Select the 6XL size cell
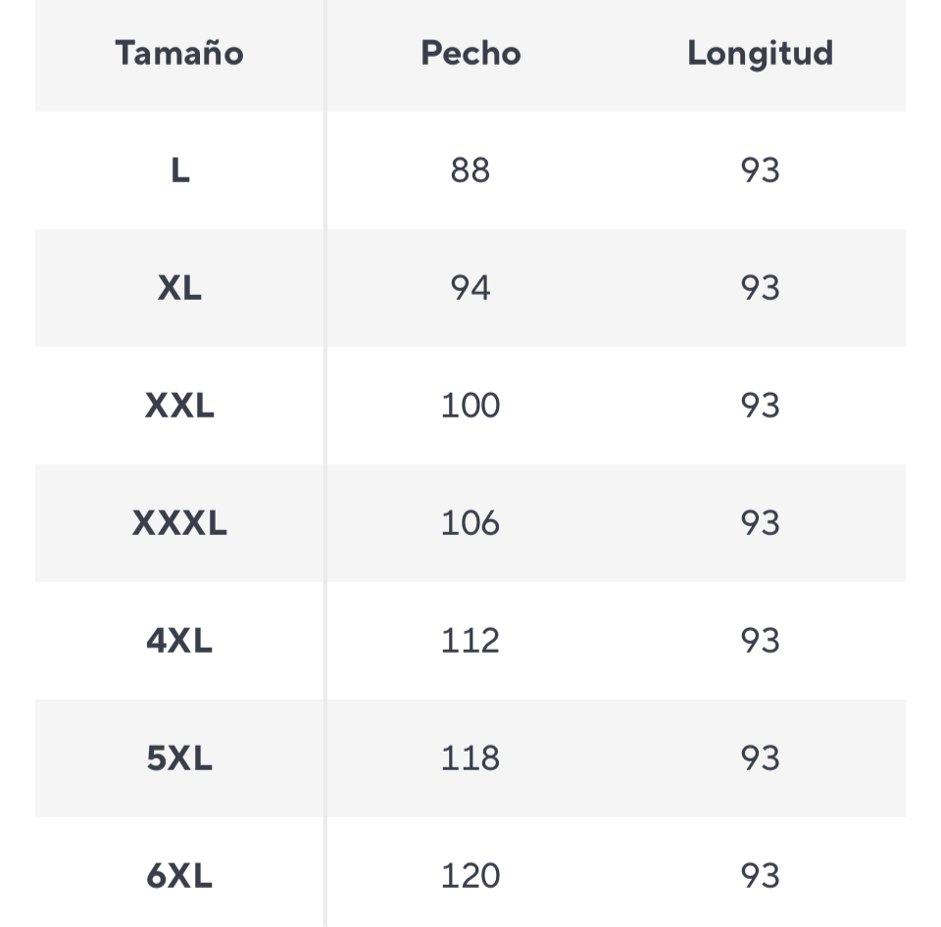Viewport: 941px width, 927px height. 179,876
